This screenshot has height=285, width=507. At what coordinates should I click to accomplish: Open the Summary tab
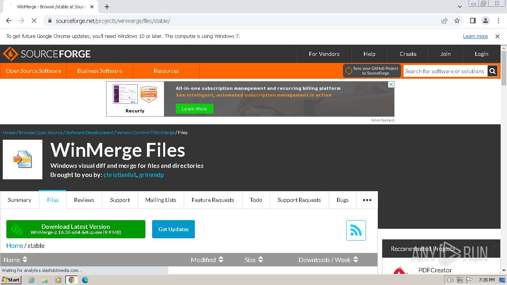click(x=19, y=200)
